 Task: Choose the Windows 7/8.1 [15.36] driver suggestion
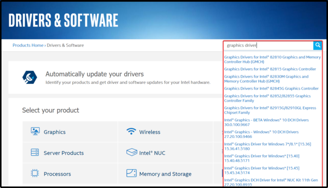[x=268, y=146]
